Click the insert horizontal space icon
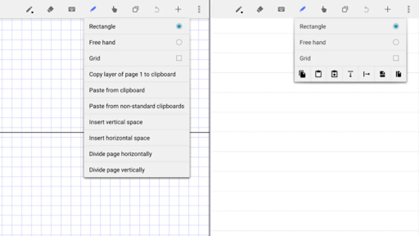 (366, 74)
